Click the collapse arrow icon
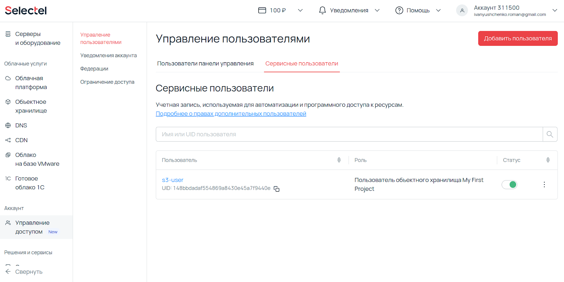This screenshot has width=564, height=282. (x=8, y=271)
